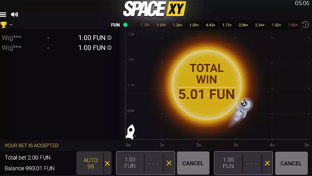Click coin icon beside second Wqj*** bet
The width and height of the screenshot is (312, 176).
[x=109, y=48]
